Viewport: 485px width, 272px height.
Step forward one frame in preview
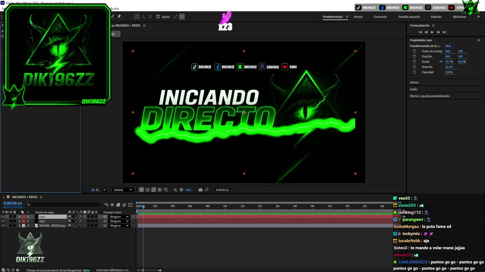[438, 32]
